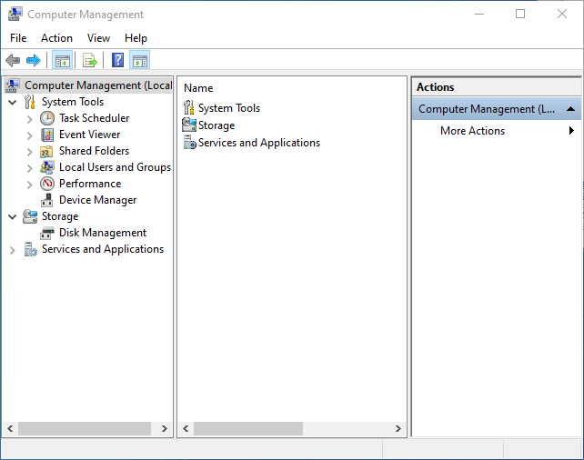This screenshot has height=460, width=584.
Task: Click the Export List toolbar icon
Action: (89, 60)
